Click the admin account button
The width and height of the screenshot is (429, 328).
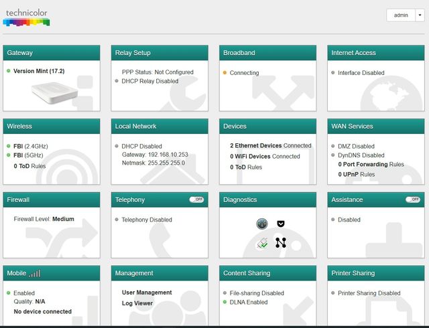point(401,15)
